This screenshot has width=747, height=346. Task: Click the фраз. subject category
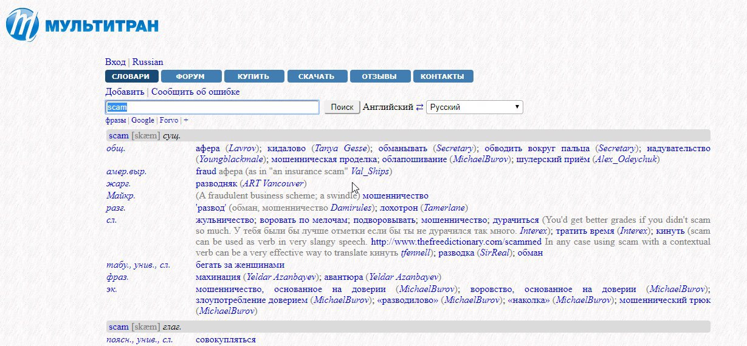pyautogui.click(x=117, y=277)
